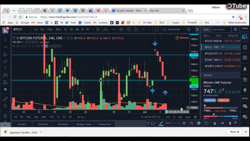Select the arrow up marker tool
The height and width of the screenshot is (141, 250).
[x=5, y=90]
